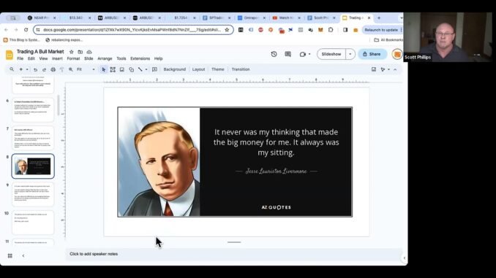The image size is (496, 278).
Task: Add a comment from toolbar
Action: [x=154, y=69]
